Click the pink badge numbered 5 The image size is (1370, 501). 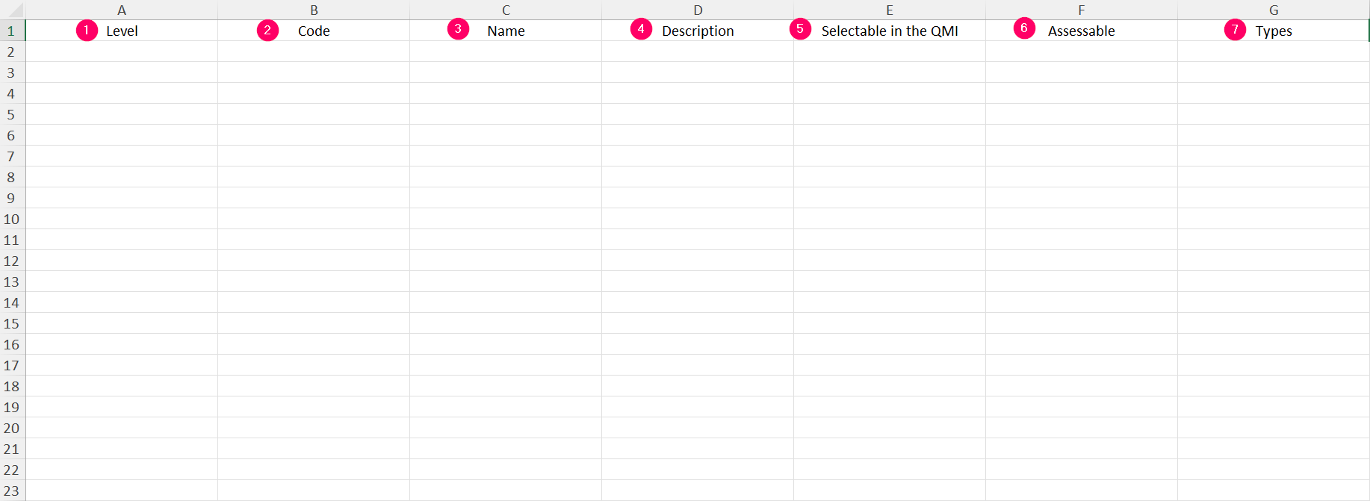tap(799, 31)
